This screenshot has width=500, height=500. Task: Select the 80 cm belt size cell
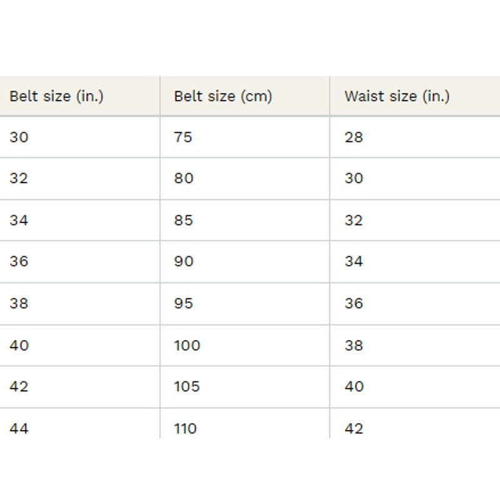[184, 178]
